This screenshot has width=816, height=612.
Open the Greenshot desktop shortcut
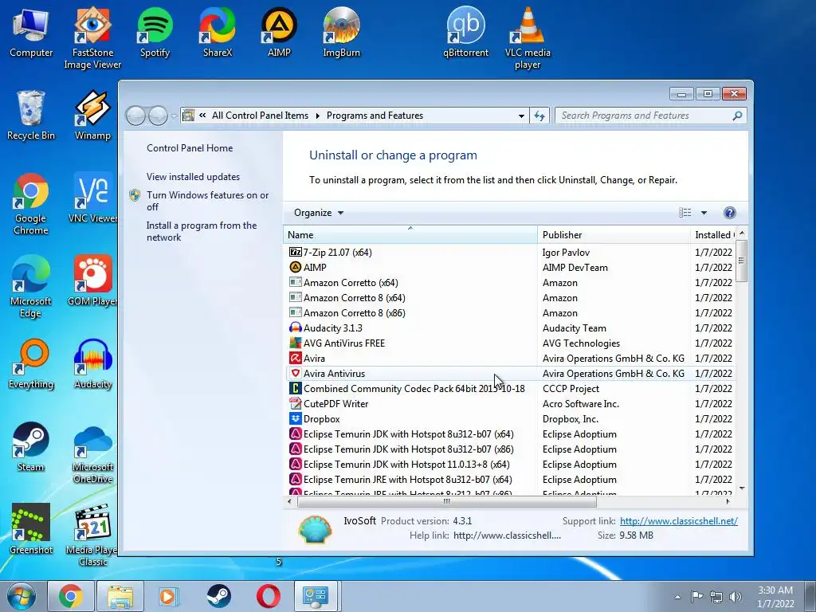click(31, 530)
